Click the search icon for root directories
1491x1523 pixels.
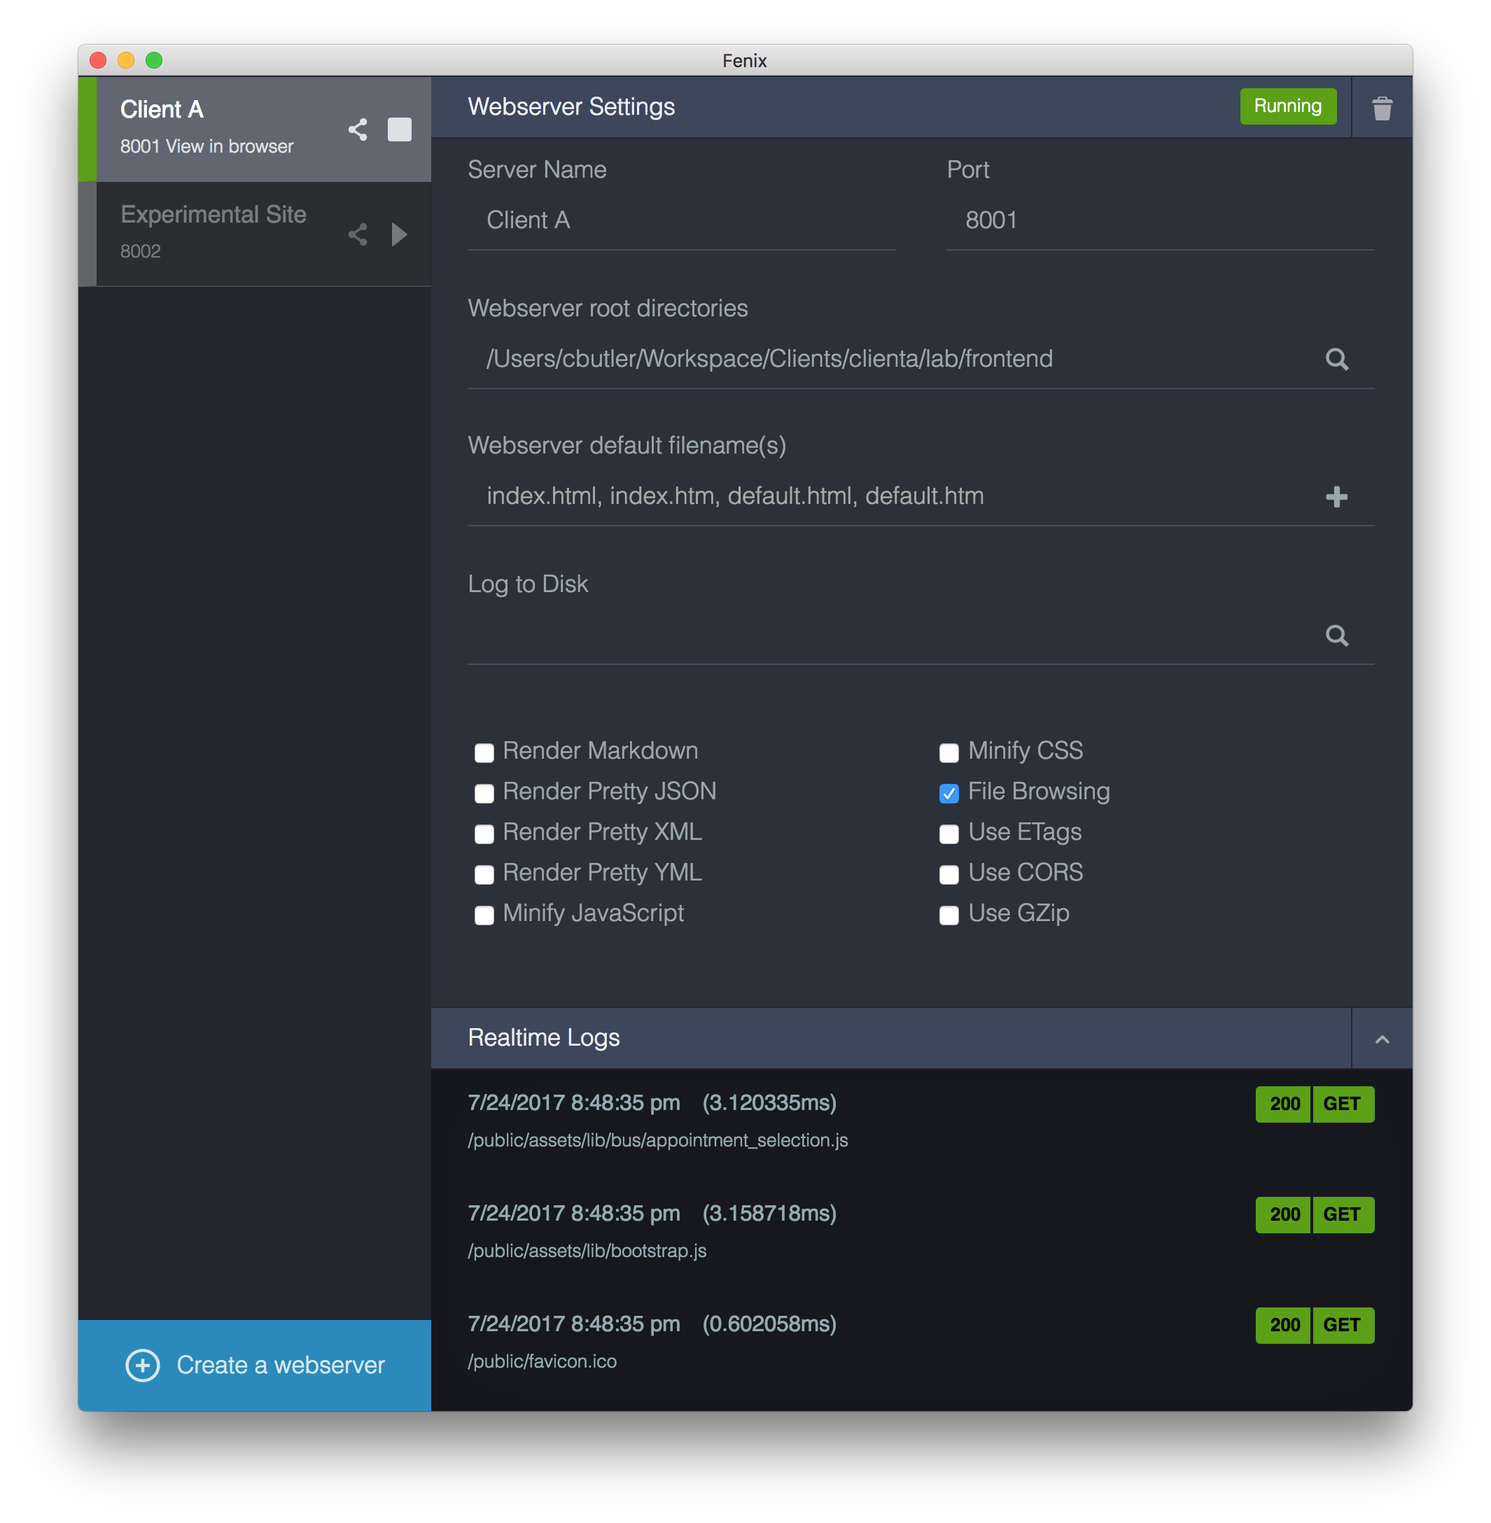click(x=1336, y=358)
